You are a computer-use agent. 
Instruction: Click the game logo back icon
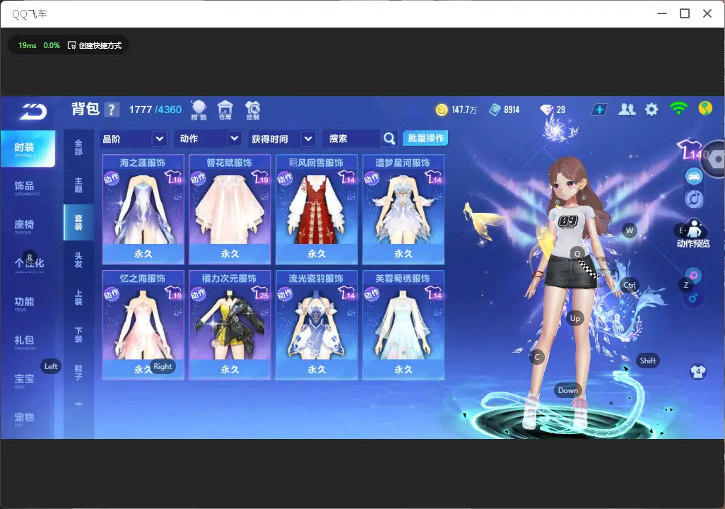tap(33, 112)
